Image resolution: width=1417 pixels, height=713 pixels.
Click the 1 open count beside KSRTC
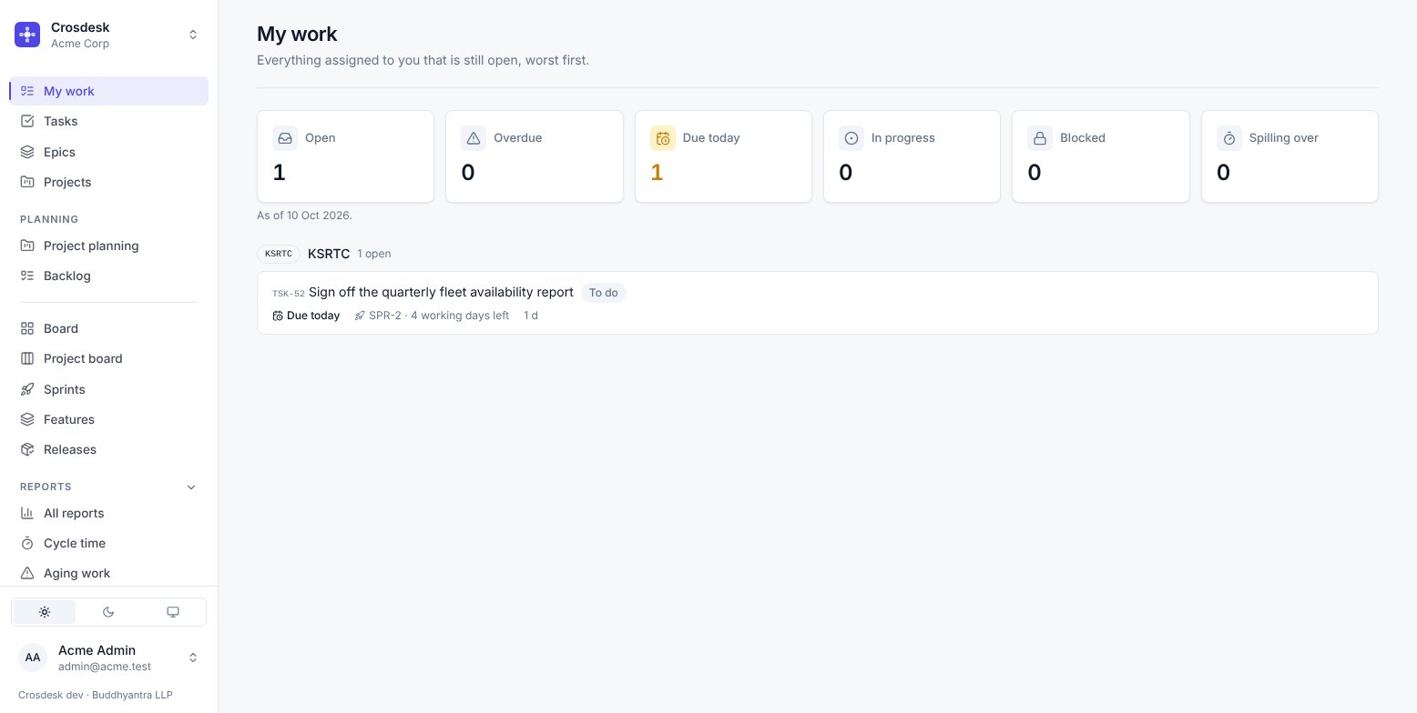pos(374,254)
